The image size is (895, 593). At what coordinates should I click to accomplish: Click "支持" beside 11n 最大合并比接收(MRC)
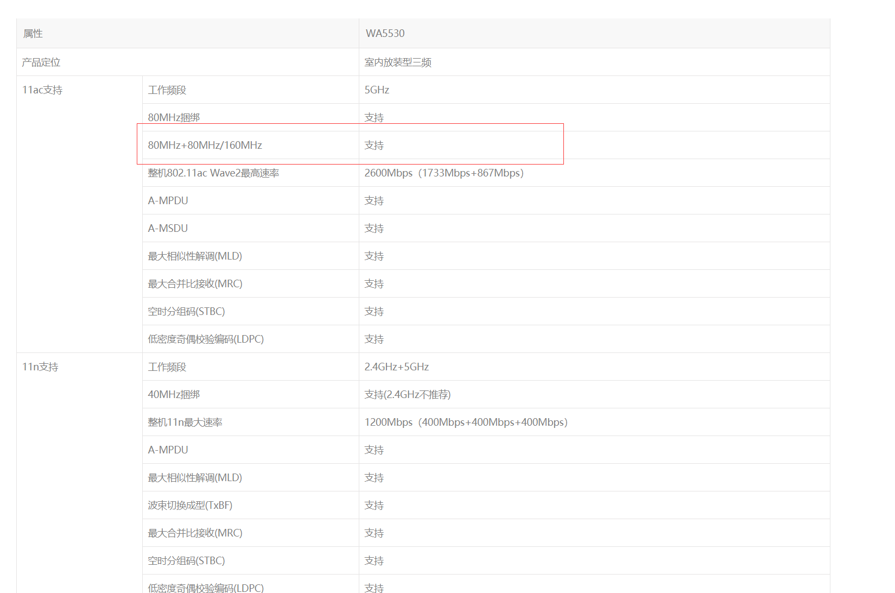point(374,533)
